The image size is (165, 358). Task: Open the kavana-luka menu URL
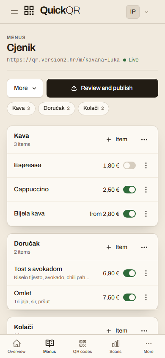[x=63, y=60]
